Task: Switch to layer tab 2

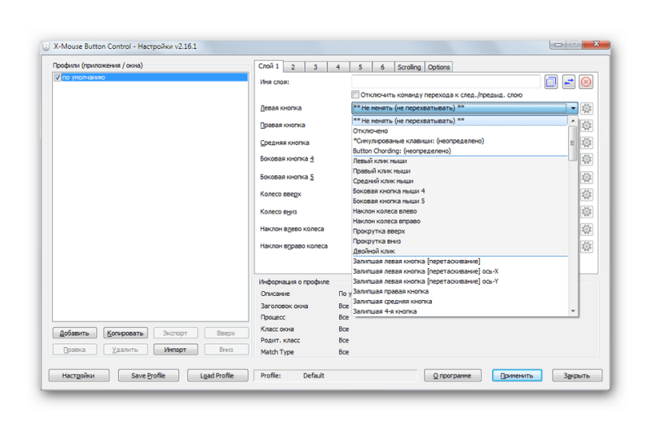Action: [x=293, y=67]
